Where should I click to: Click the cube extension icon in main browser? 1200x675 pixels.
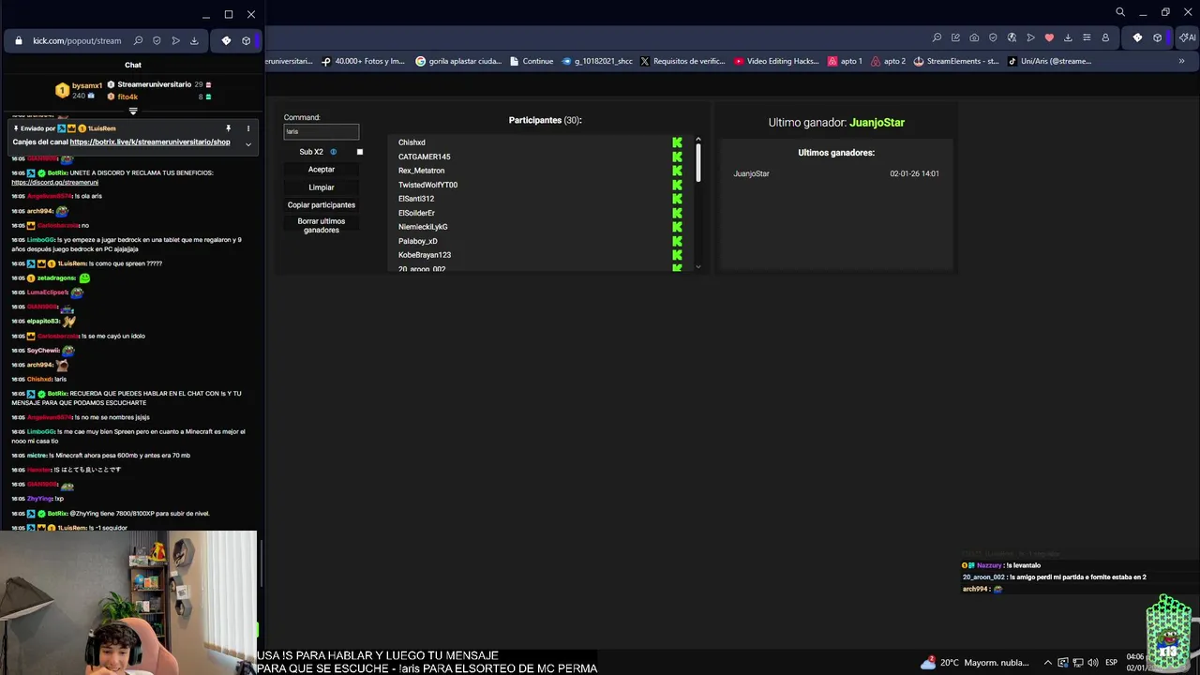1157,37
